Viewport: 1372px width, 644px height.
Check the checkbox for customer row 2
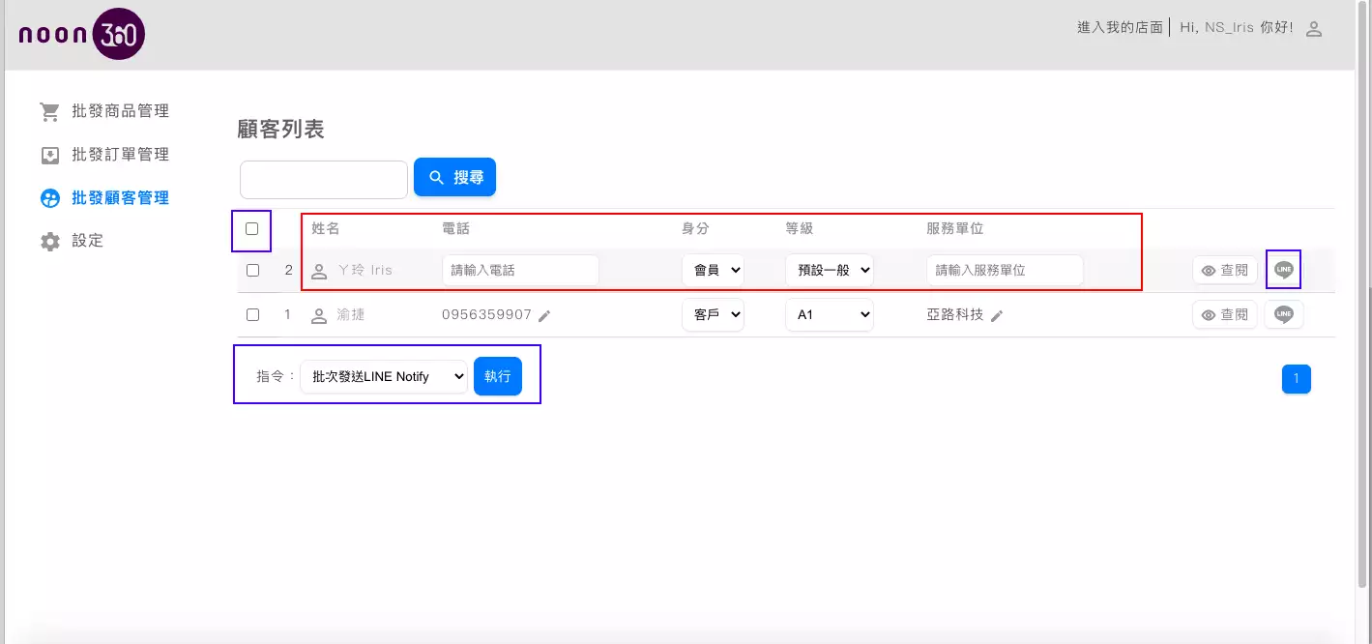(252, 271)
